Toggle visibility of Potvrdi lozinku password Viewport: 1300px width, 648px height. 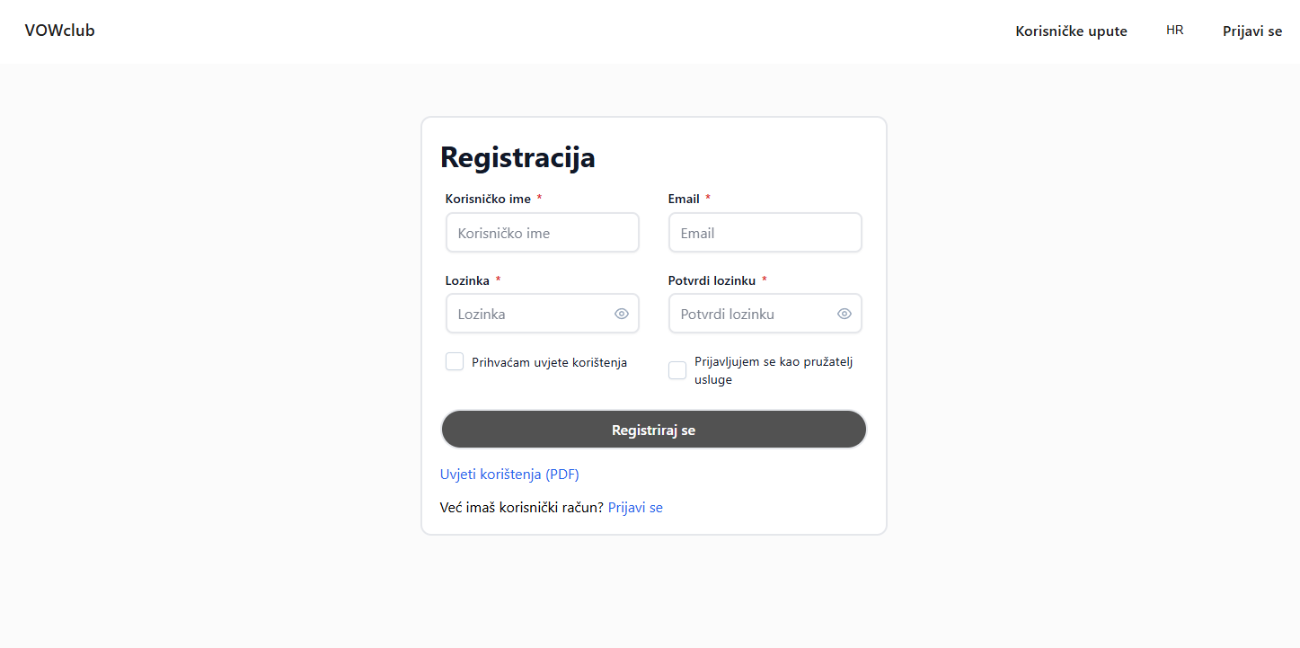(845, 314)
